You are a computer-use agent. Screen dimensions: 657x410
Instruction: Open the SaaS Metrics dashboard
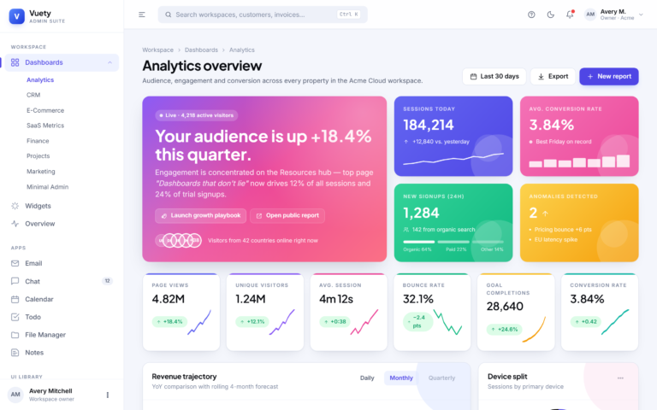pyautogui.click(x=45, y=126)
